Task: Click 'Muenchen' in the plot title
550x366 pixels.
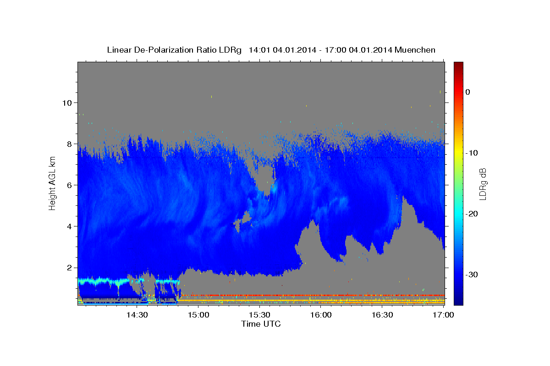Action: [415, 50]
